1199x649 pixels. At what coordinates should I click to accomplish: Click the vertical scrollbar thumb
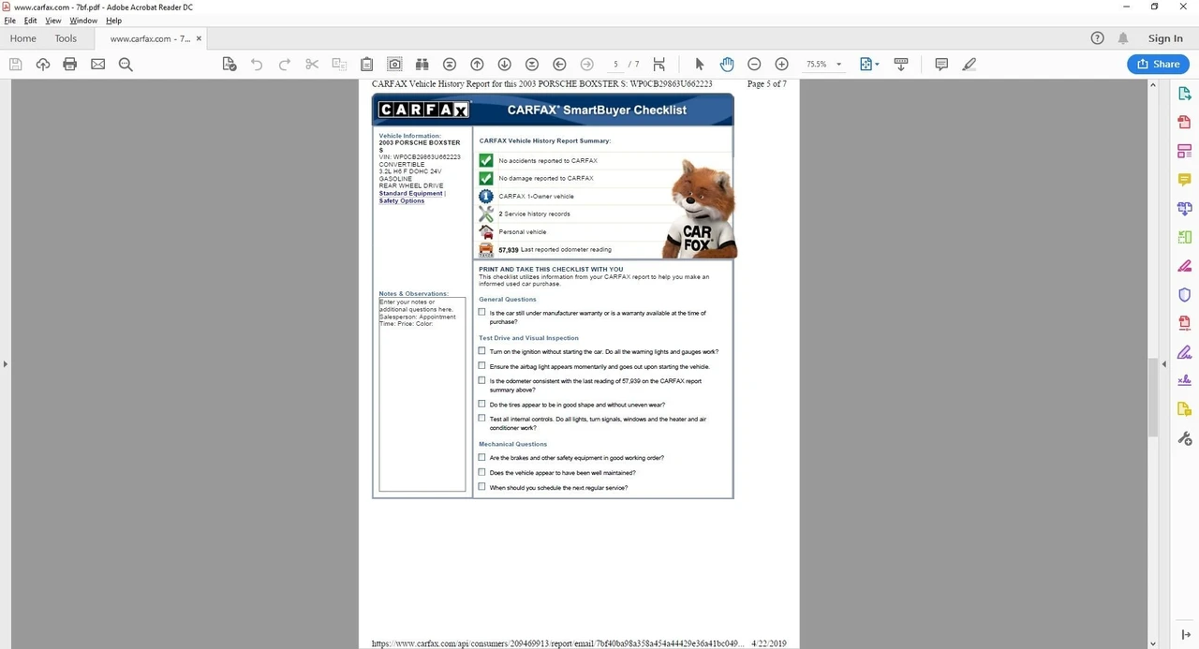click(1154, 397)
